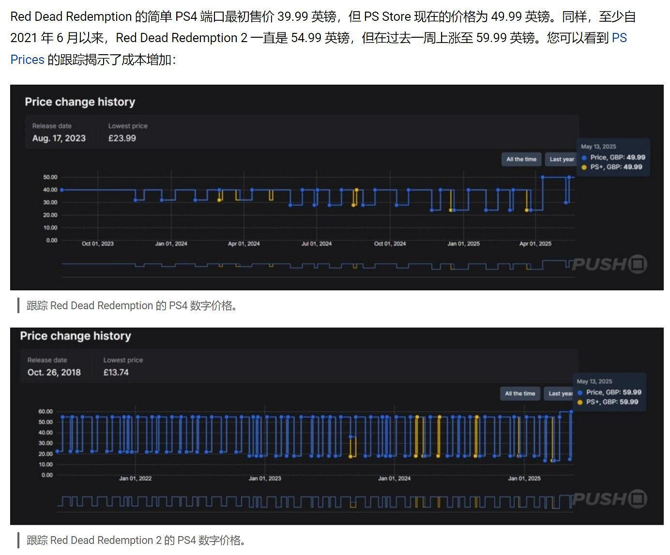
Task: Click the £13.74 lowest price value
Action: coord(116,373)
